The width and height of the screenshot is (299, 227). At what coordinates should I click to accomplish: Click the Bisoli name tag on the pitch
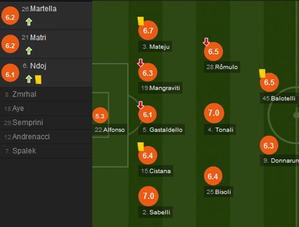point(219,192)
